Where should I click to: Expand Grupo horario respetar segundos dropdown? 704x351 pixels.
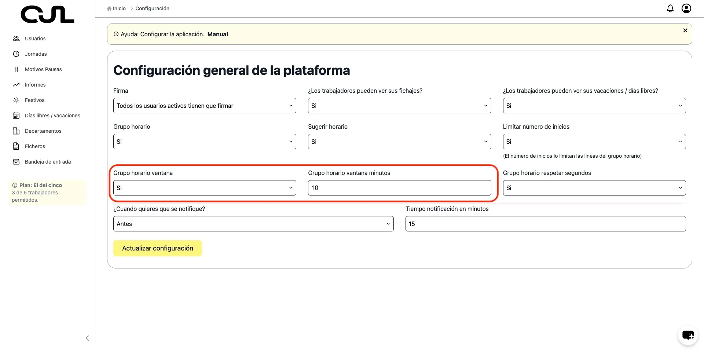(594, 188)
